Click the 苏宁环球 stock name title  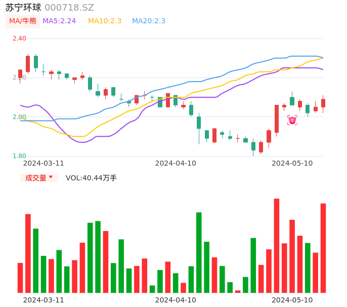[23, 8]
